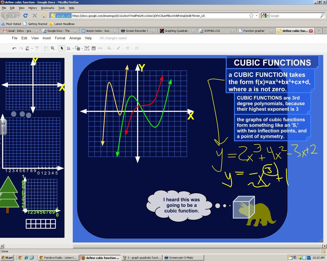Select the line/scribble drawing tool

pyautogui.click(x=69, y=48)
